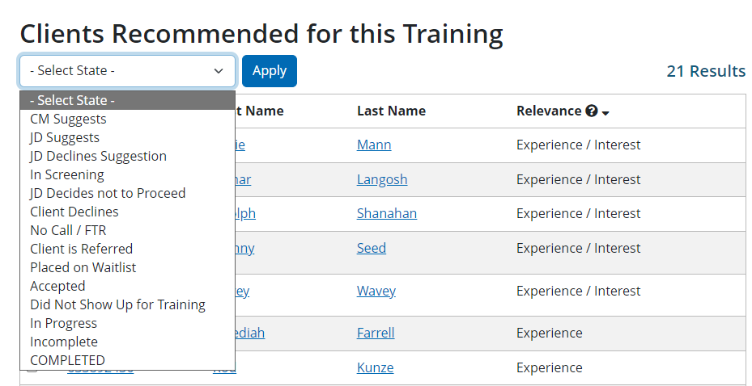Click the Relevance sort arrow
This screenshot has height=386, width=752.
tap(605, 112)
